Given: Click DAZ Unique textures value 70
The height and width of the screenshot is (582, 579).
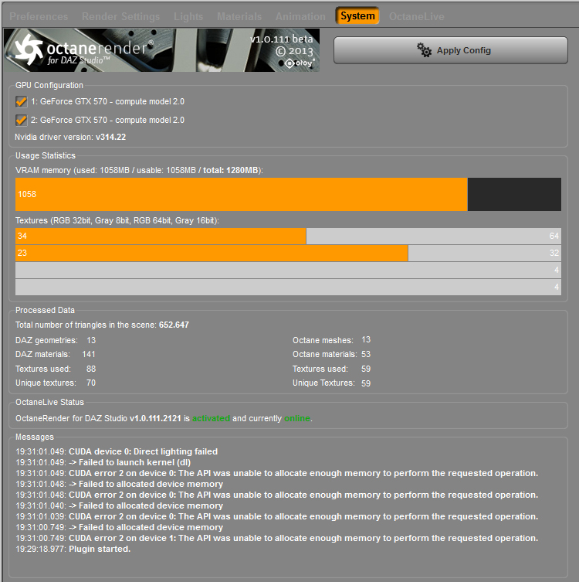Looking at the screenshot, I should click(91, 383).
